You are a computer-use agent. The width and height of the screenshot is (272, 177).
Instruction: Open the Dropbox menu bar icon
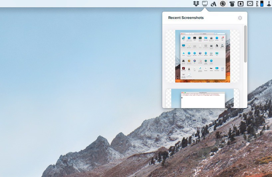point(196,4)
